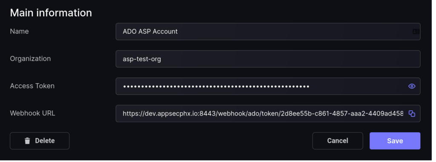Click the 'Name' field label

(19, 31)
